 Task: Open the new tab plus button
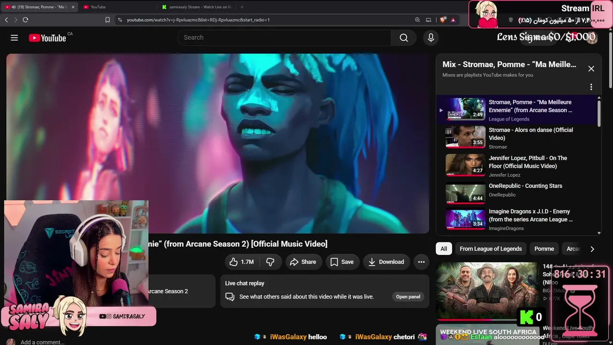pyautogui.click(x=242, y=7)
